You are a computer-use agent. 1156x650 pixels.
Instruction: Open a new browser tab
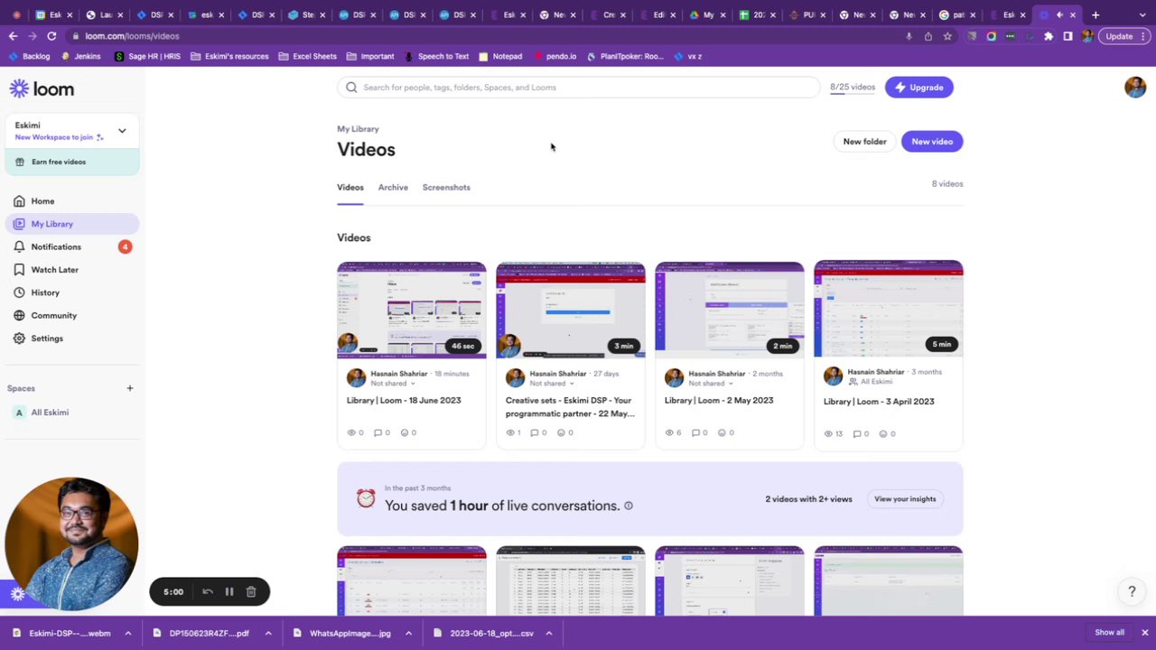point(1095,14)
